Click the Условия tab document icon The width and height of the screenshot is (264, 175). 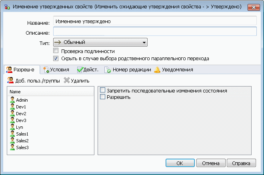[x=46, y=70]
